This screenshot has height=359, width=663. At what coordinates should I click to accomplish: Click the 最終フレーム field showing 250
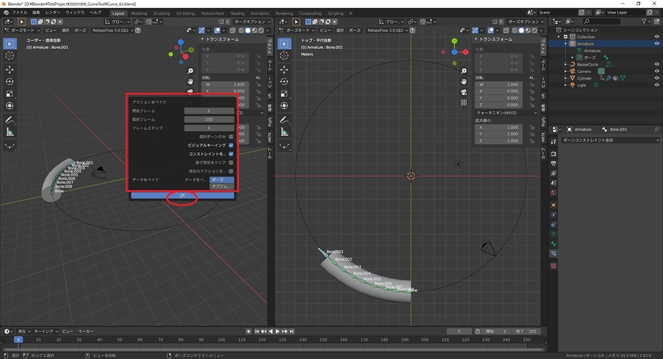coord(209,119)
